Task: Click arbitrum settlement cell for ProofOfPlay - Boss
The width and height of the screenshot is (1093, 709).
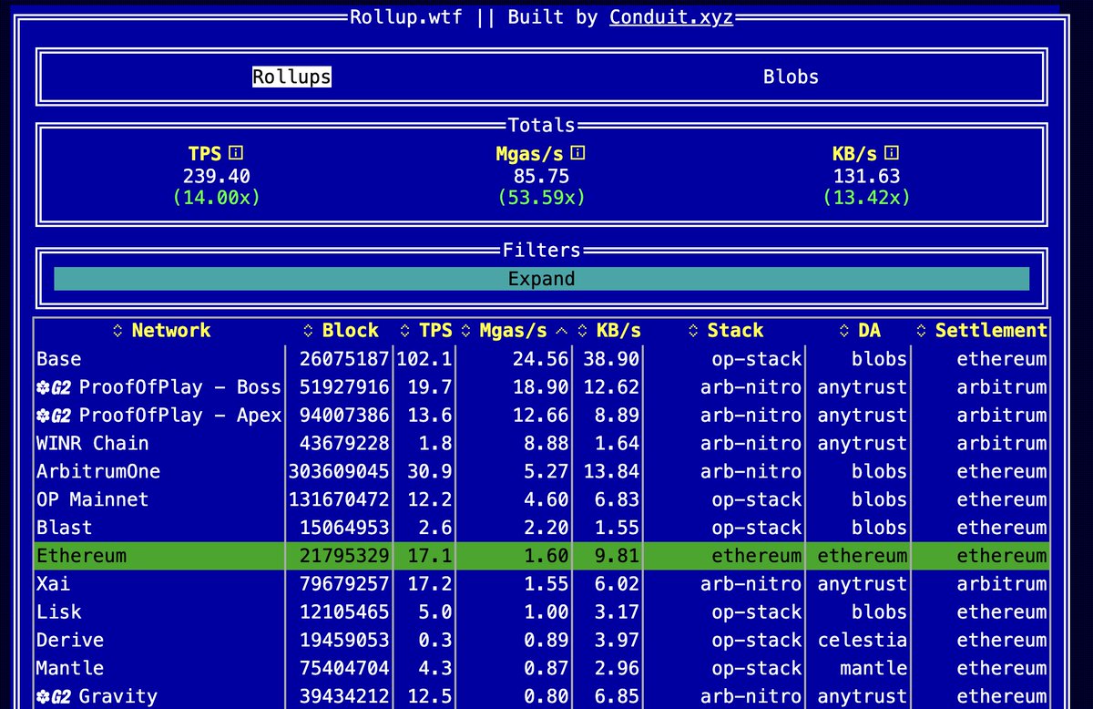Action: (x=1002, y=387)
